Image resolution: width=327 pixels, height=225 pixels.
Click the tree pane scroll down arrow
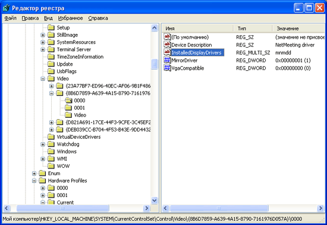(x=155, y=201)
